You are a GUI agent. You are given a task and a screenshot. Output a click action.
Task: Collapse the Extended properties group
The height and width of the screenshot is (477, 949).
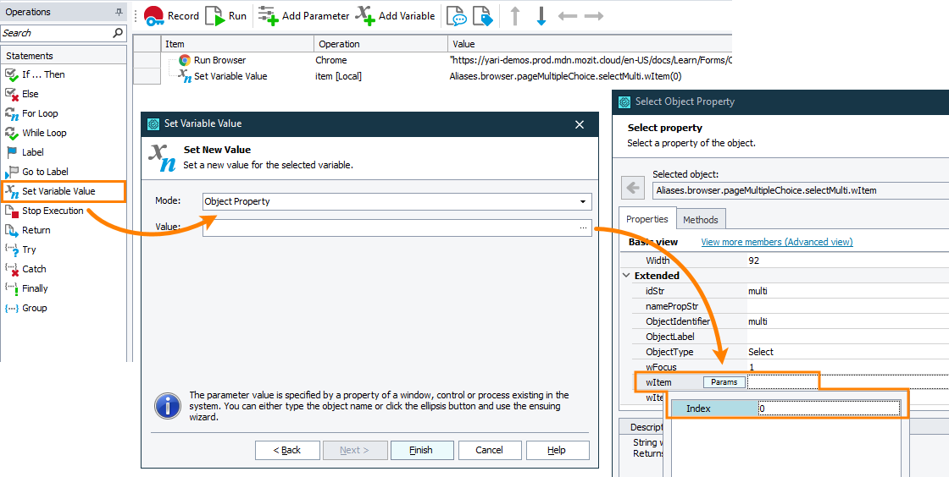[x=626, y=276]
